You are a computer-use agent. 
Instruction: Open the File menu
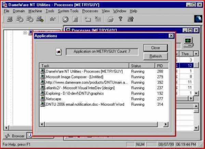coord(6,11)
